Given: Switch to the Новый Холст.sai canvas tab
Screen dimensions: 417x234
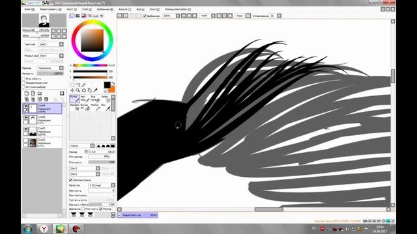Looking at the screenshot, I should coord(137,215).
